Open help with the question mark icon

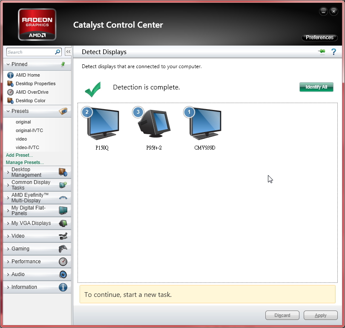[333, 52]
